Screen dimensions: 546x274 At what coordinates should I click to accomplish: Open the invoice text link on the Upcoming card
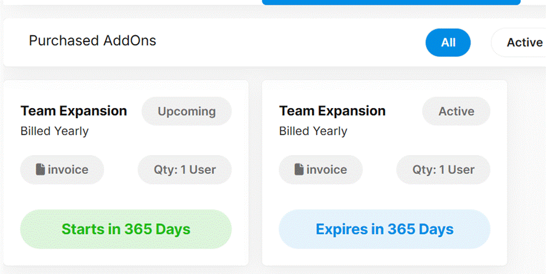[68, 170]
